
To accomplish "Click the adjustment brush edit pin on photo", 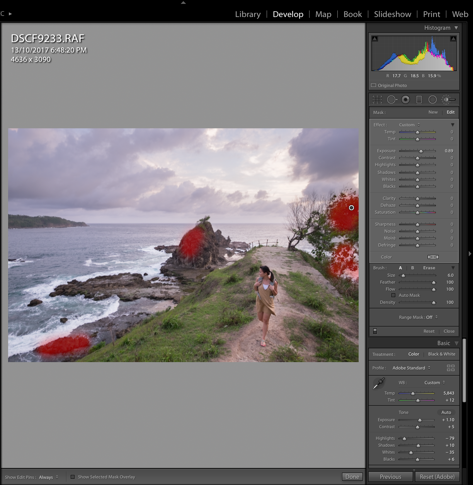I will click(351, 208).
